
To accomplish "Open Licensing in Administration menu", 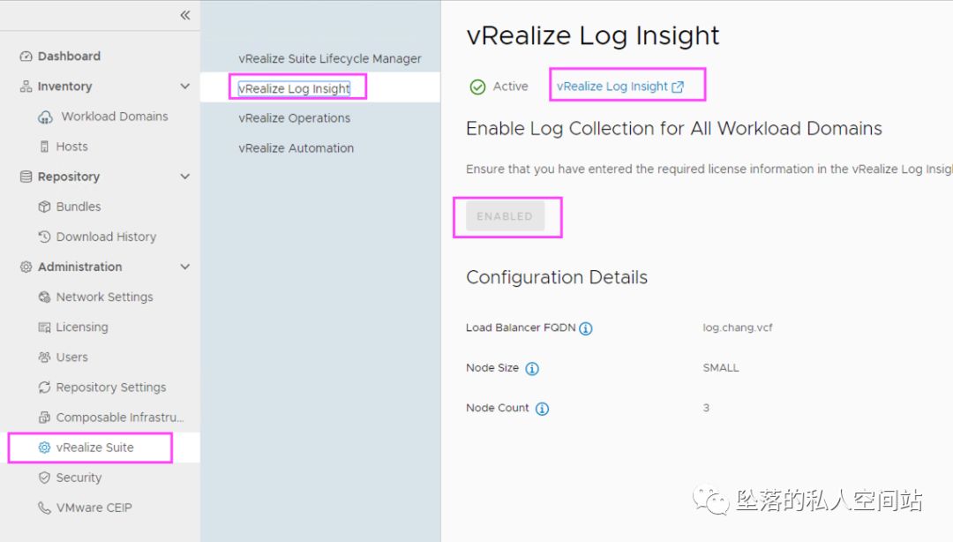I will tap(82, 327).
